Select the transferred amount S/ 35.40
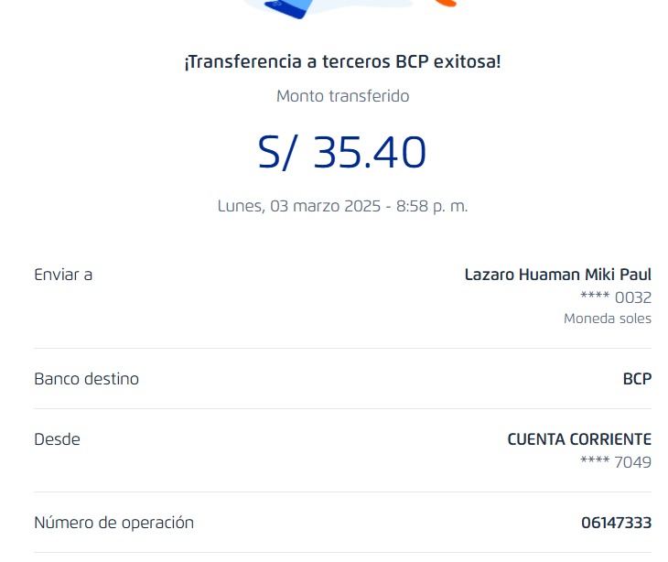 (x=342, y=153)
